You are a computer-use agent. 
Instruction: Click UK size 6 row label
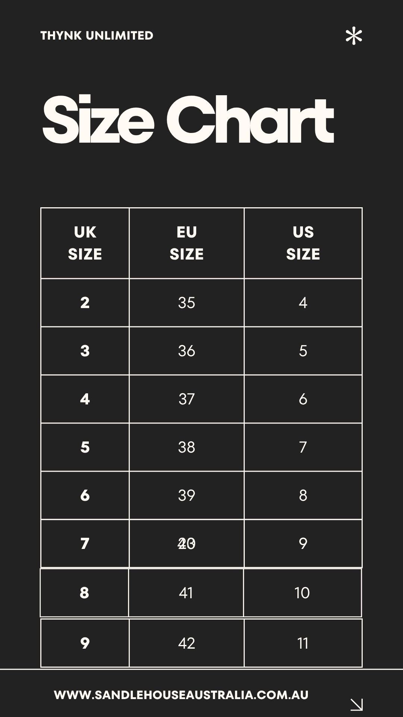[x=85, y=495]
